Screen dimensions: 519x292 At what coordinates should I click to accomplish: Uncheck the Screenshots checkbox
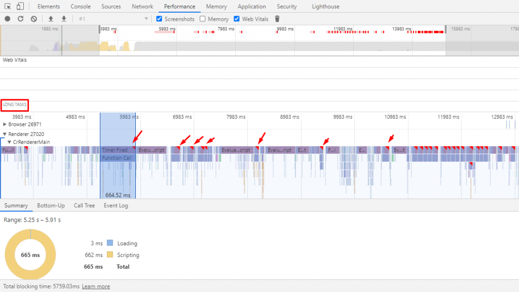(x=159, y=19)
